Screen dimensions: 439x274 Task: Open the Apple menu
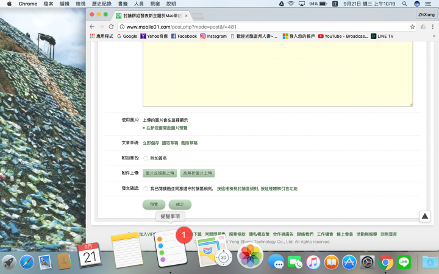click(9, 4)
